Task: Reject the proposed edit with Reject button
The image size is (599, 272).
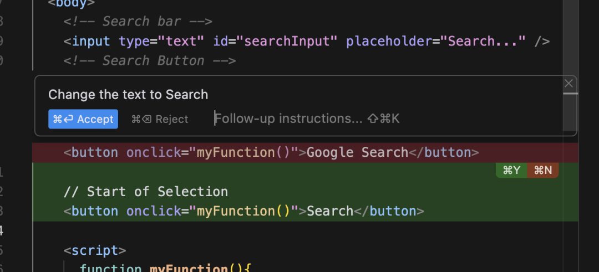Action: [x=160, y=119]
